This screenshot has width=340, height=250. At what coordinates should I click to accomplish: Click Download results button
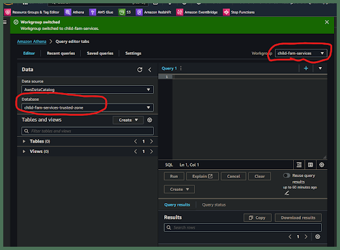pyautogui.click(x=298, y=217)
